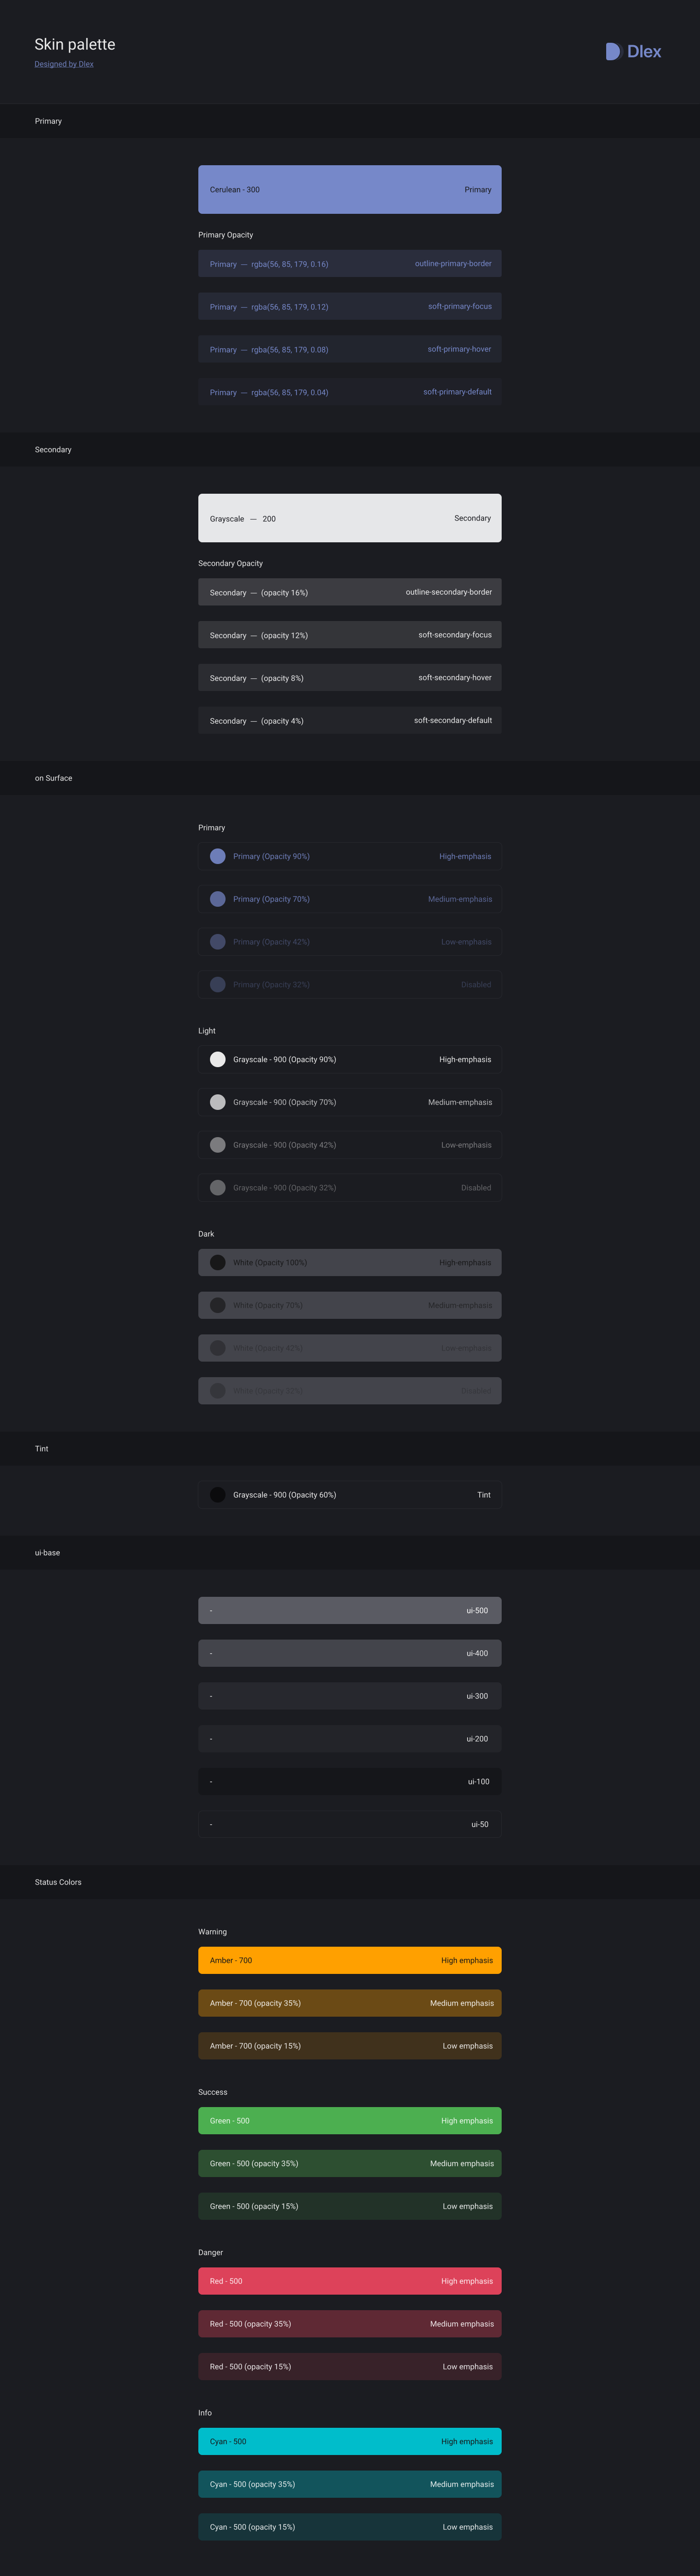Select the Cerulean - 300 Primary swatch
This screenshot has width=700, height=2576.
pyautogui.click(x=350, y=189)
